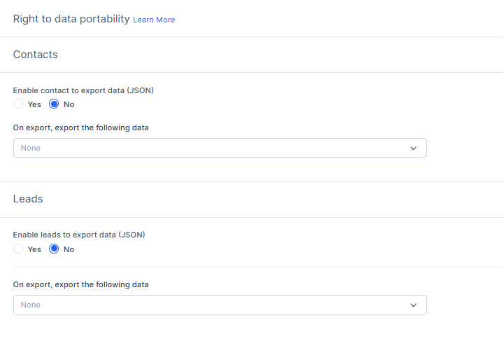This screenshot has height=339, width=503.
Task: Select No radio for contact export
Action: pos(54,104)
